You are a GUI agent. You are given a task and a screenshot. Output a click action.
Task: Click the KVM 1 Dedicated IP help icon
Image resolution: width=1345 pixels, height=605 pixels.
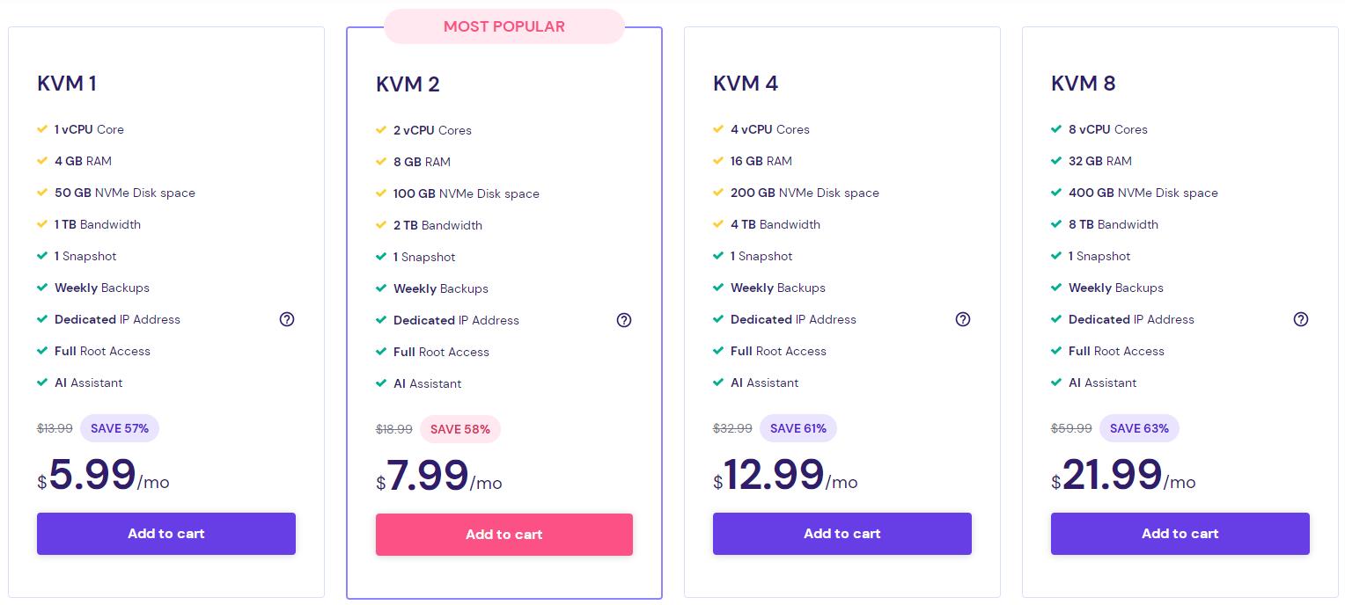[286, 319]
